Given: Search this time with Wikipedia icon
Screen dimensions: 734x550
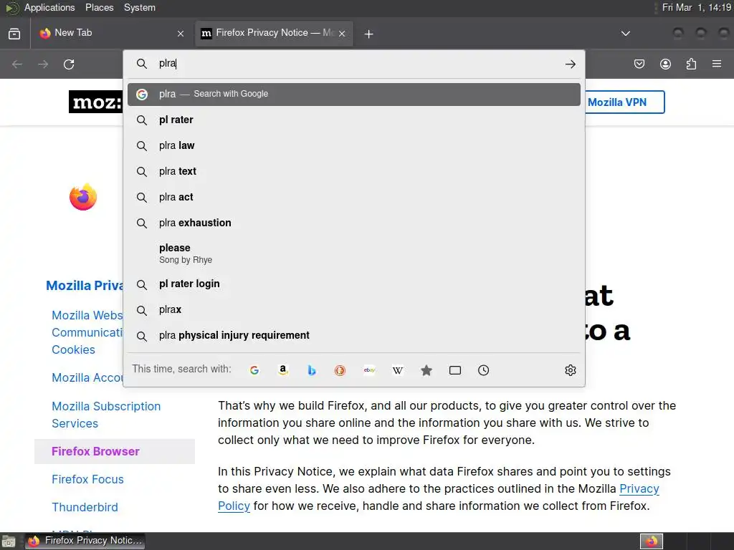Looking at the screenshot, I should [398, 370].
